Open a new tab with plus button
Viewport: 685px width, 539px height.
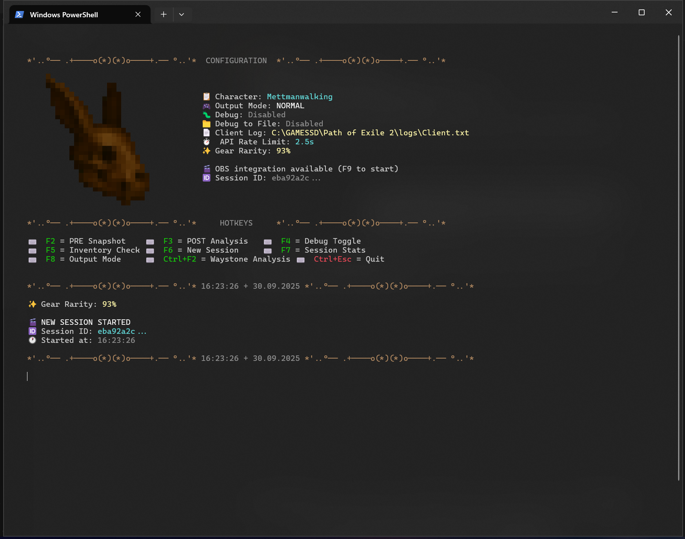coord(164,15)
